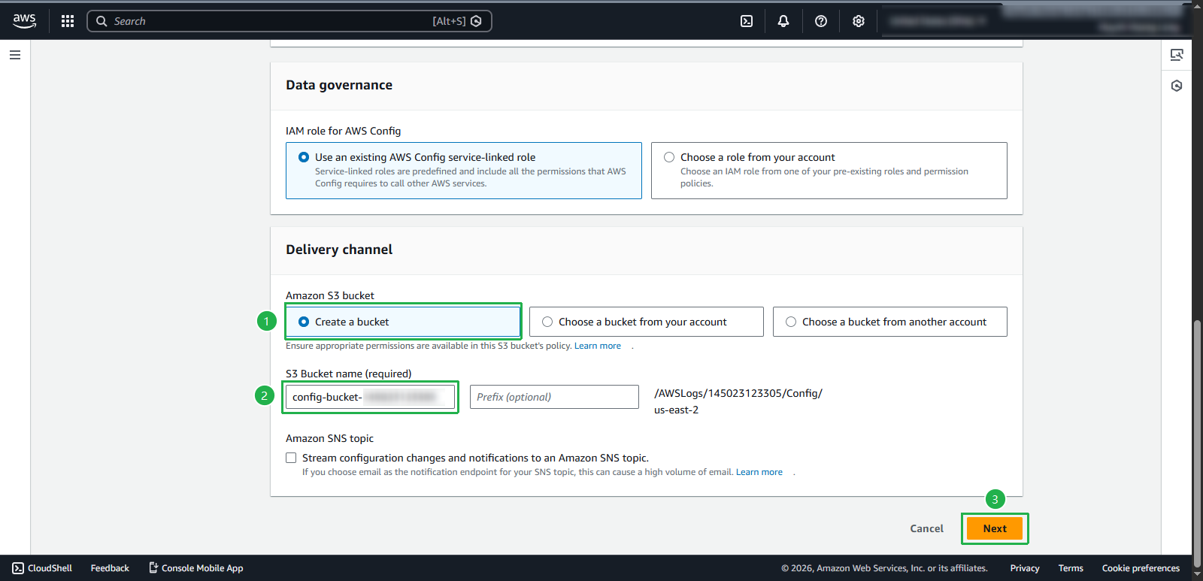Click the Prefix optional input field
This screenshot has height=581, width=1203.
554,397
